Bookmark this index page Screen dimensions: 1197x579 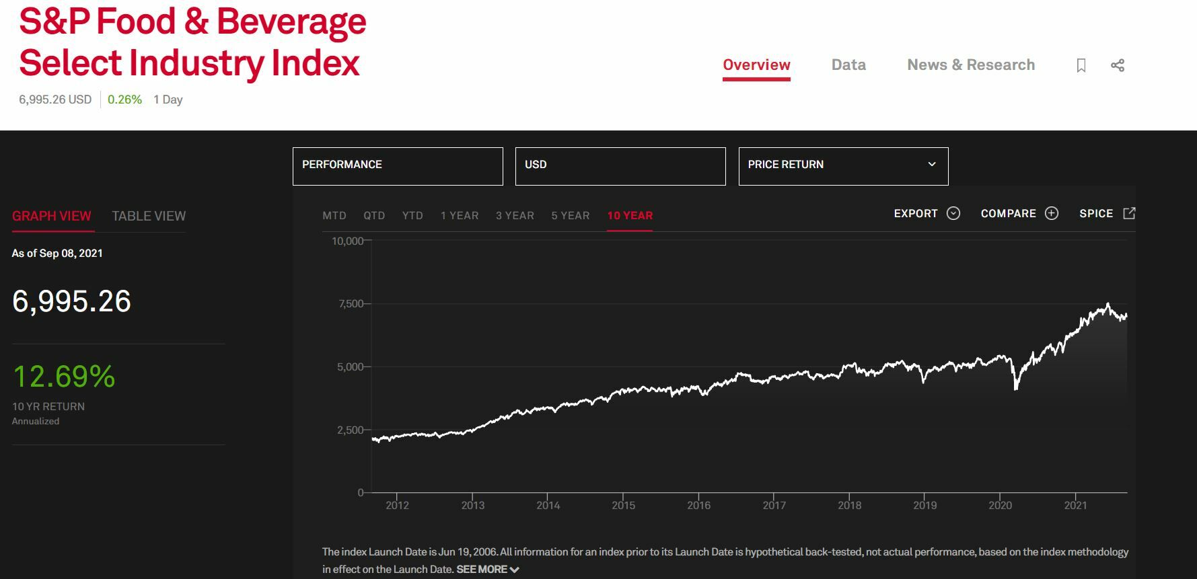click(1081, 65)
